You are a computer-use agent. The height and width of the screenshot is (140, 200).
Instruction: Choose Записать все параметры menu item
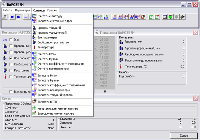coord(63,90)
